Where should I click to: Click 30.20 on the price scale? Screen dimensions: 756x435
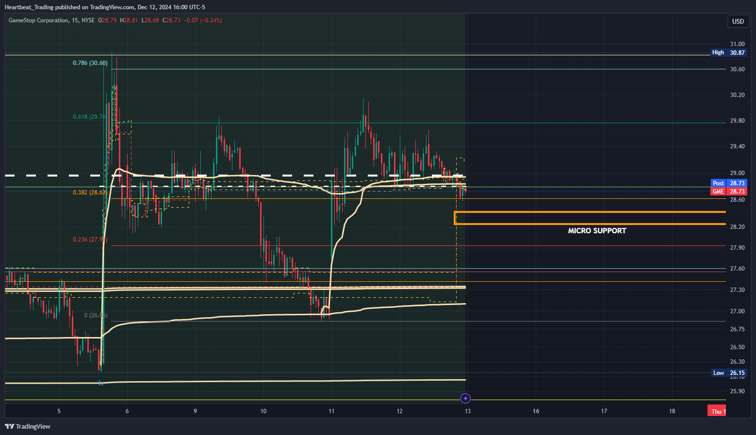coord(737,95)
